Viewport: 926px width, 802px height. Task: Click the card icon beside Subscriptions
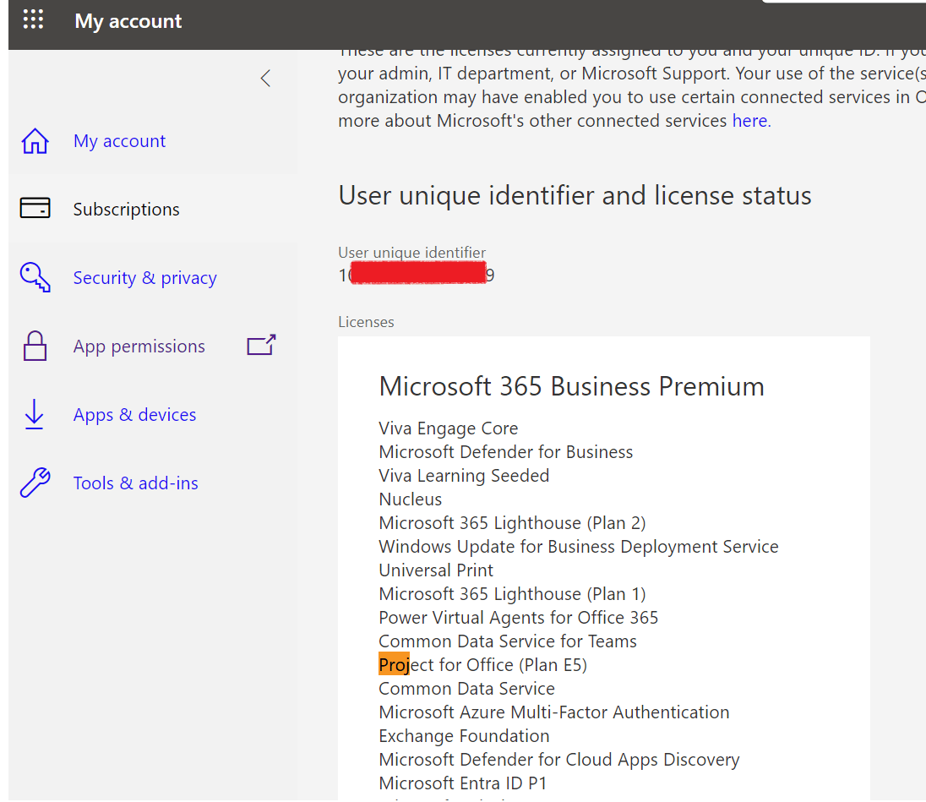pyautogui.click(x=35, y=208)
